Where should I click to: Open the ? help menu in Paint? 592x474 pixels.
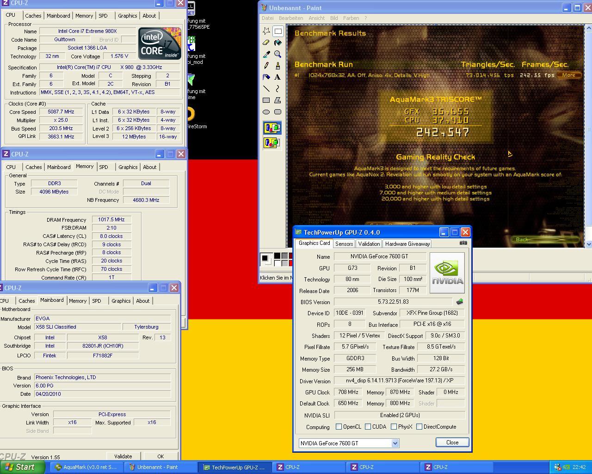(x=365, y=18)
